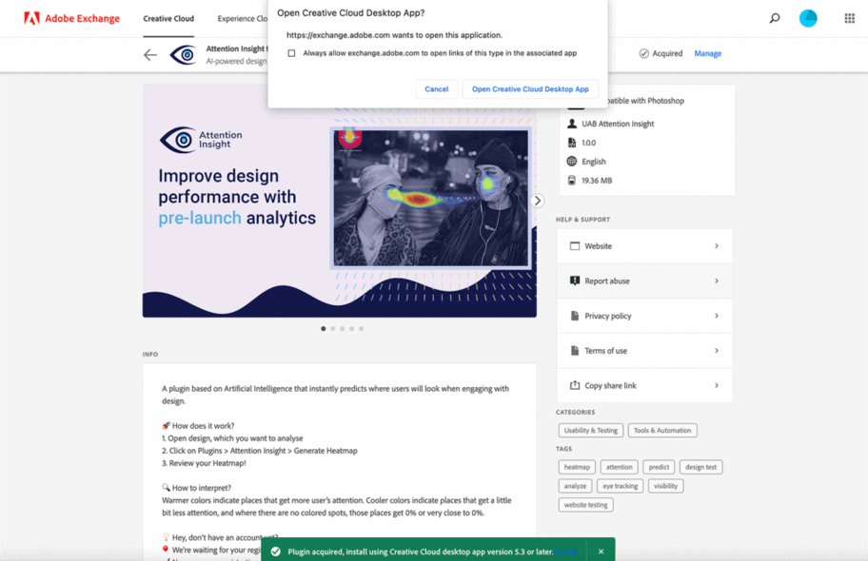Screen dimensions: 868x561
Task: Expand the Website support row chevron
Action: [717, 245]
